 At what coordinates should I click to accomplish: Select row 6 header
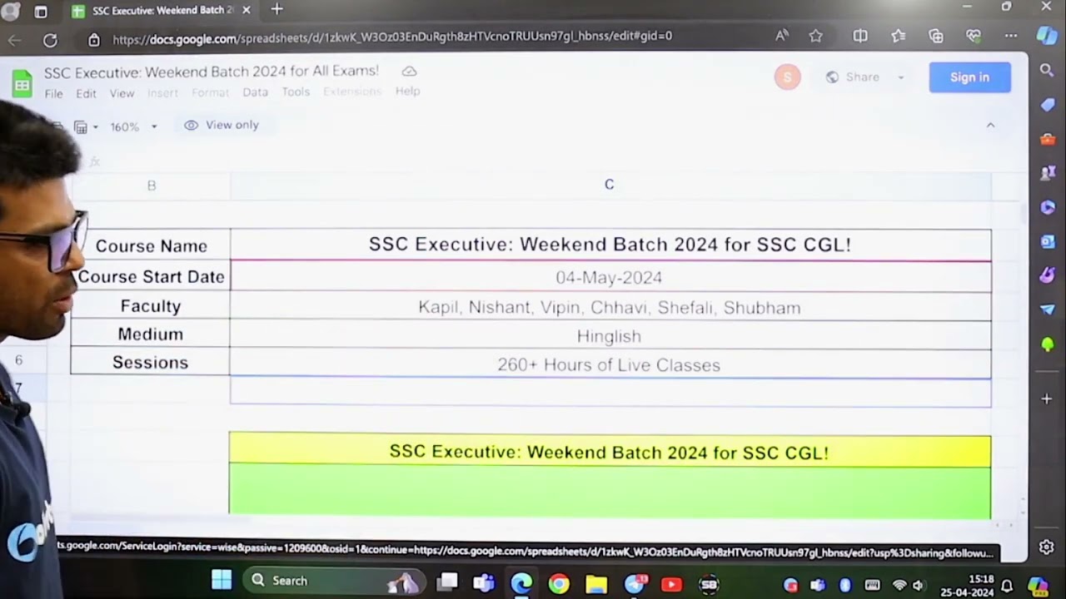(18, 360)
